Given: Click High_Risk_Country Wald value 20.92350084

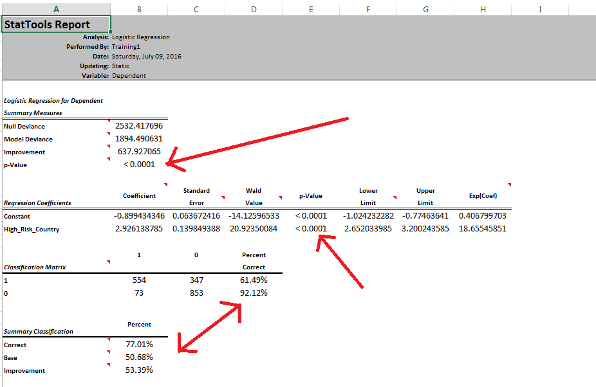Looking at the screenshot, I should [x=254, y=229].
